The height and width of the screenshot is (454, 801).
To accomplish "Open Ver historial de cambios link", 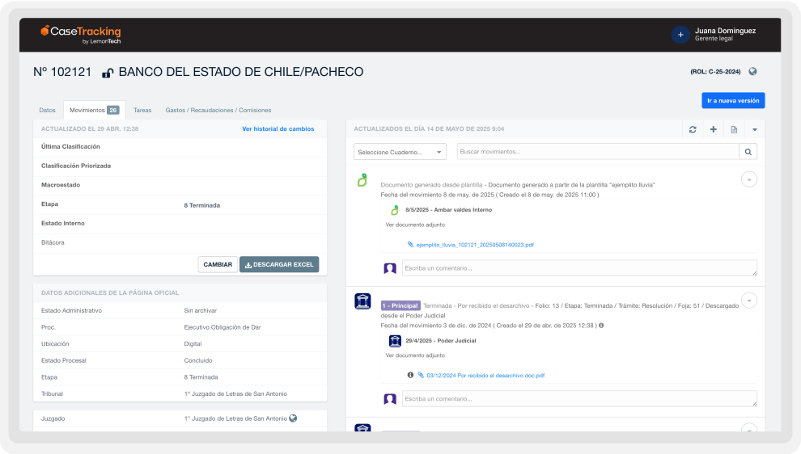I will (x=278, y=128).
